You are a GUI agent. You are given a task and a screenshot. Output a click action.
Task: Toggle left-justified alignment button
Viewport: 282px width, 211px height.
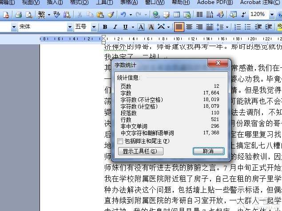tap(179, 27)
